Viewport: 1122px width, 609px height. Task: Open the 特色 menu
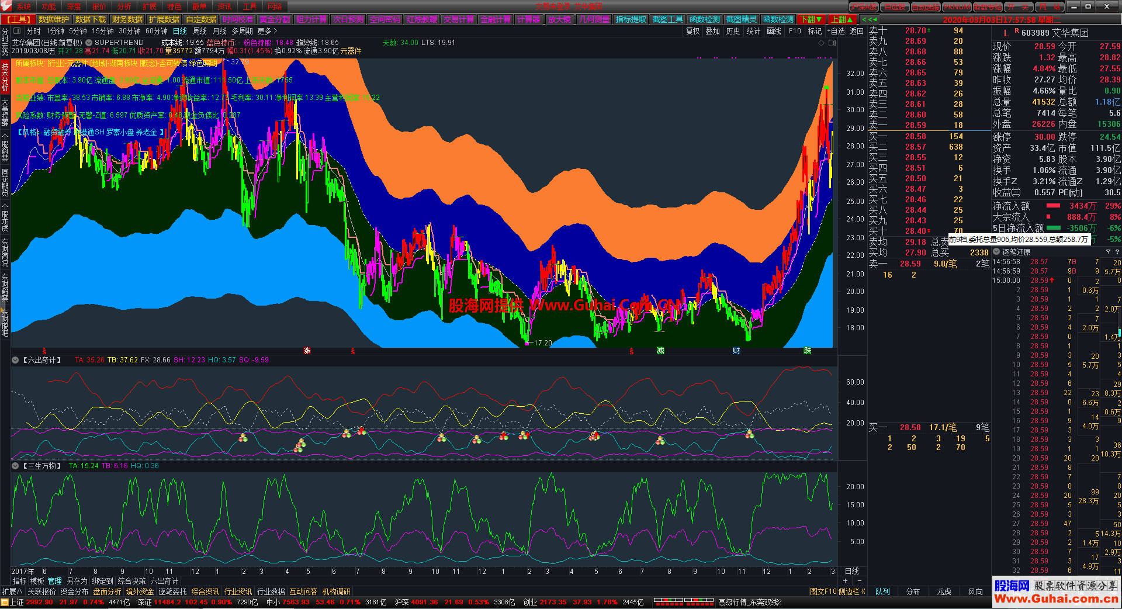[x=174, y=7]
